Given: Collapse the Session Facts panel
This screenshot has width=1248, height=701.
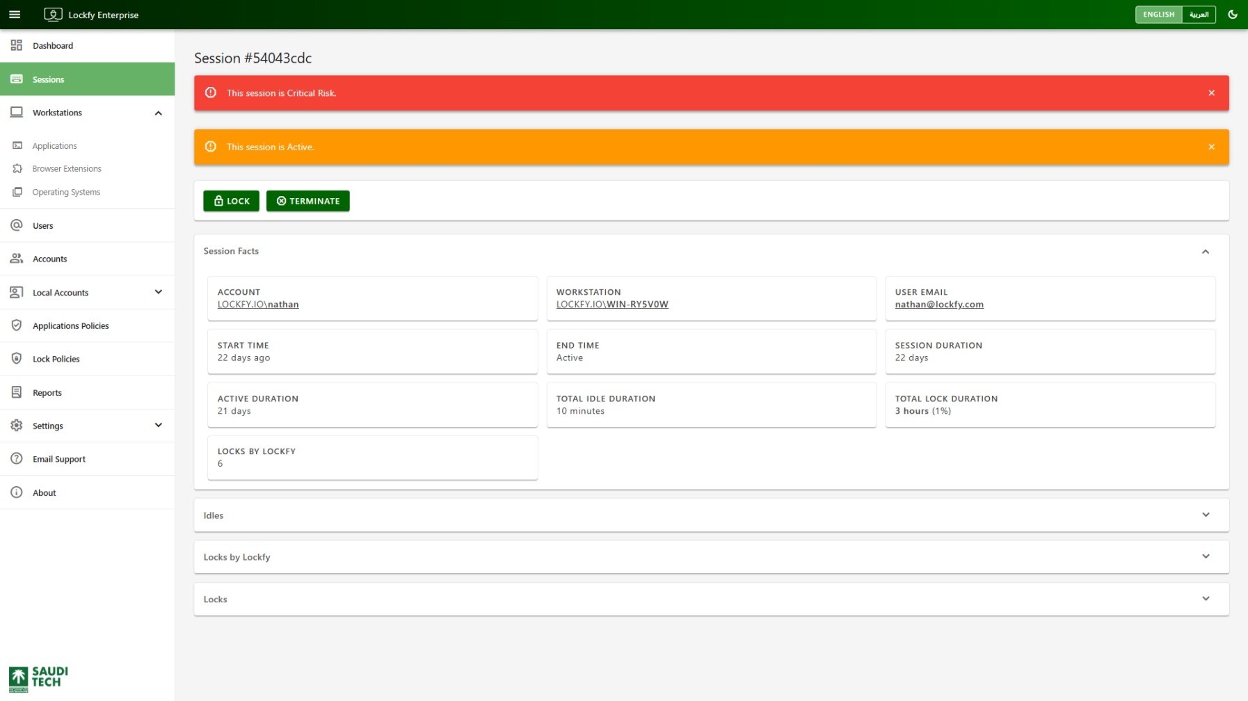Looking at the screenshot, I should click(1206, 252).
